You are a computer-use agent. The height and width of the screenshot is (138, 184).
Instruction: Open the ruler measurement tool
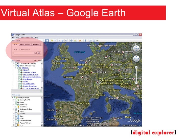click(85, 41)
